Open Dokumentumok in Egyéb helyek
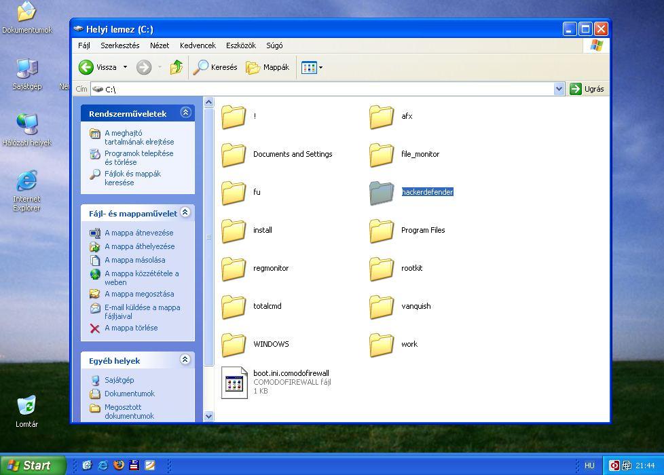This screenshot has height=475, width=664. [130, 394]
